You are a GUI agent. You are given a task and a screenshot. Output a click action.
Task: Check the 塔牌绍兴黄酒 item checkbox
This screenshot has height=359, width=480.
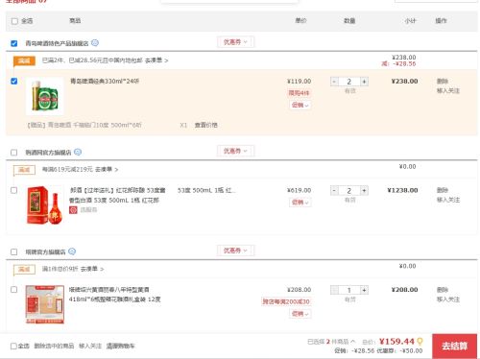pyautogui.click(x=14, y=290)
